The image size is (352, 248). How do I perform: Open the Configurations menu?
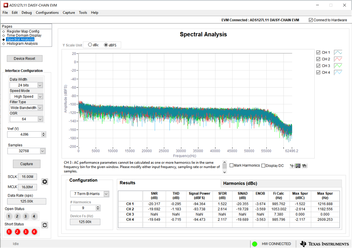[x=47, y=13]
